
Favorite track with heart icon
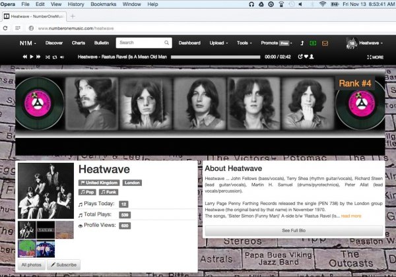tap(306, 57)
